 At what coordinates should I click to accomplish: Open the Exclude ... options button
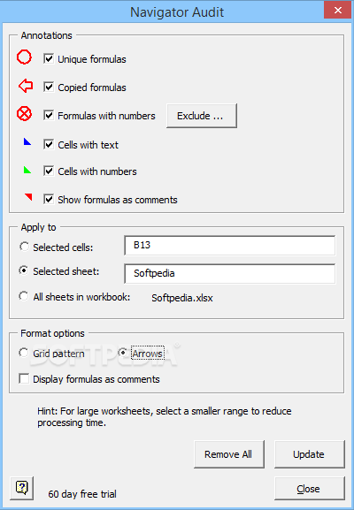(x=202, y=116)
